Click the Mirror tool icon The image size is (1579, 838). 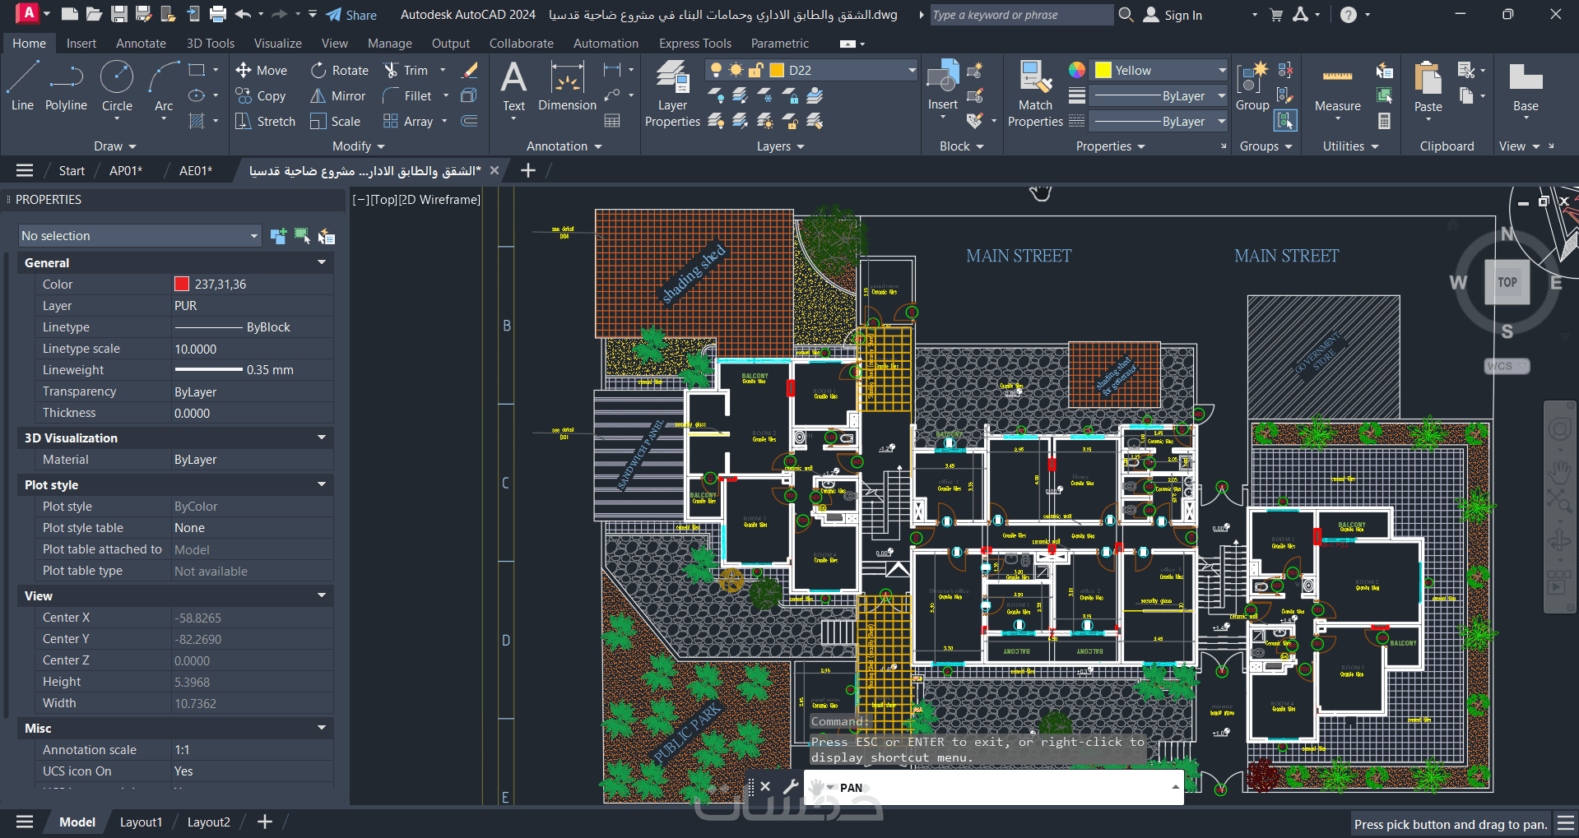click(318, 96)
